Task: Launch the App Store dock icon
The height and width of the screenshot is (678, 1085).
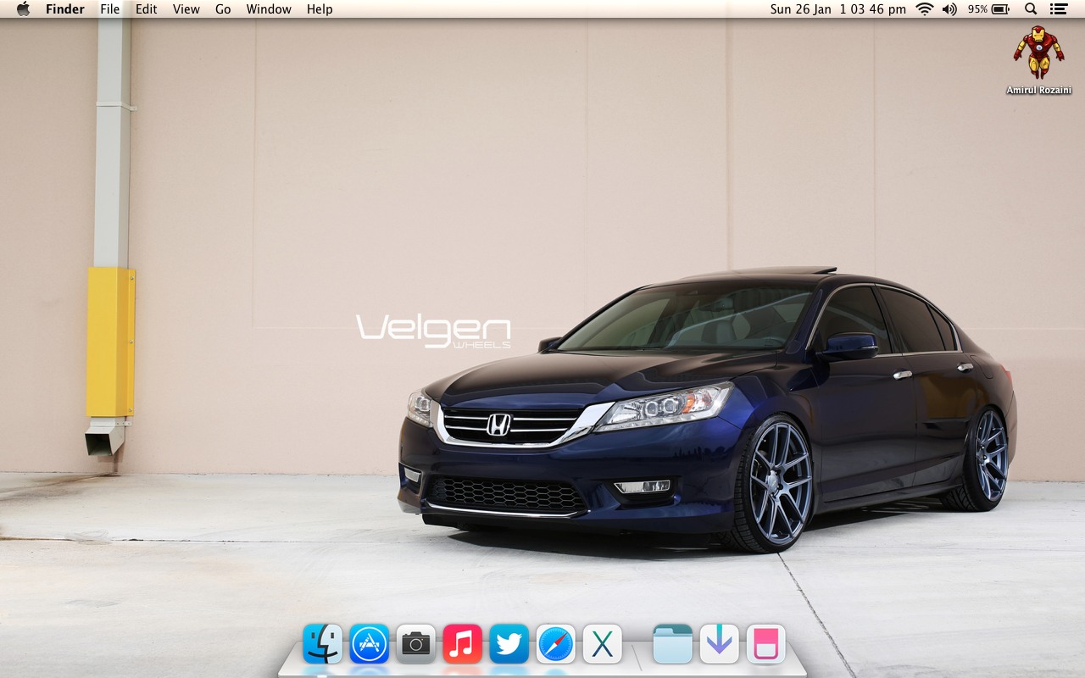Action: [x=370, y=644]
